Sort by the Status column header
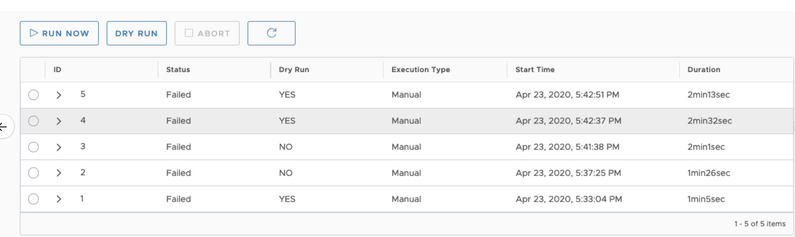795x237 pixels. tap(177, 69)
